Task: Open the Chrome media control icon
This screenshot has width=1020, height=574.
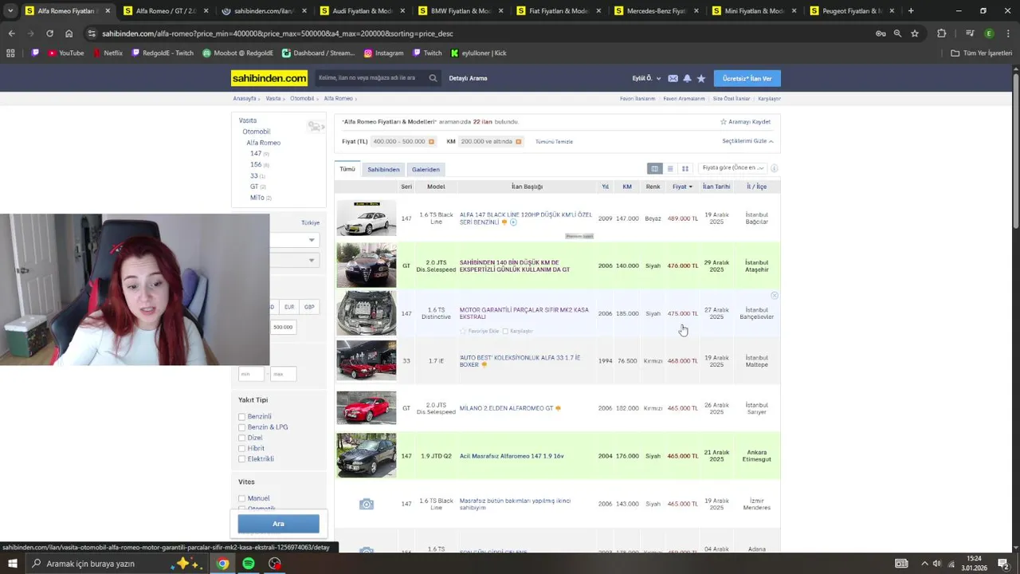Action: [970, 33]
